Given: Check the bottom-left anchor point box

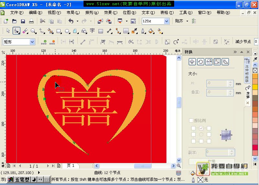Looking at the screenshot, I should [x=193, y=141].
